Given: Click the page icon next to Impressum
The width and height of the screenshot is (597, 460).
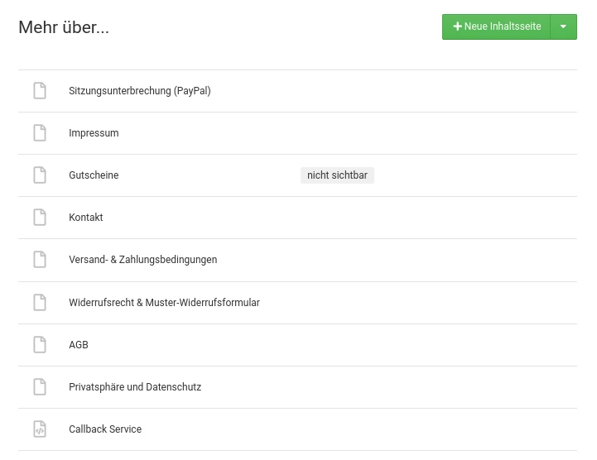Looking at the screenshot, I should pyautogui.click(x=40, y=133).
